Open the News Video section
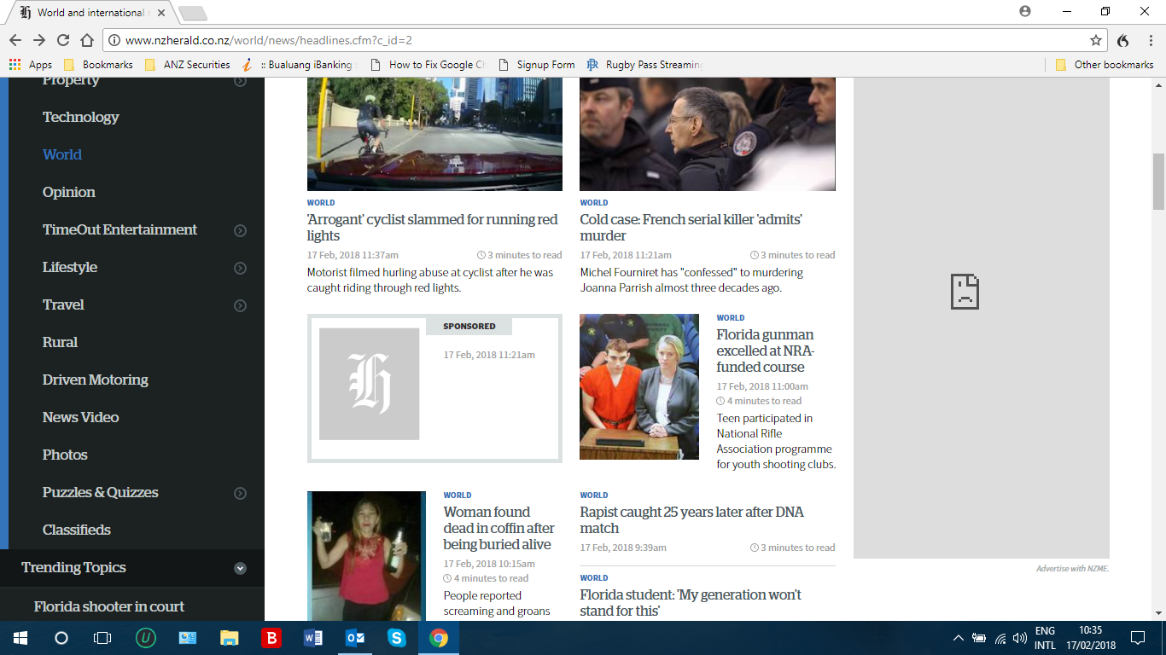 [80, 417]
